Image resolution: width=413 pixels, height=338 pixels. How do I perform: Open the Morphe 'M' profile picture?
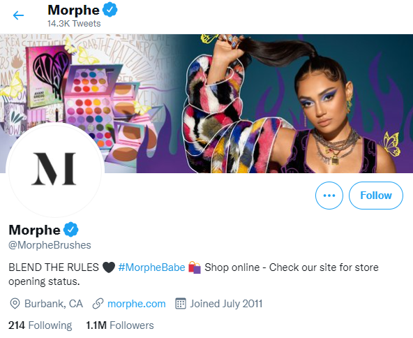click(x=55, y=170)
